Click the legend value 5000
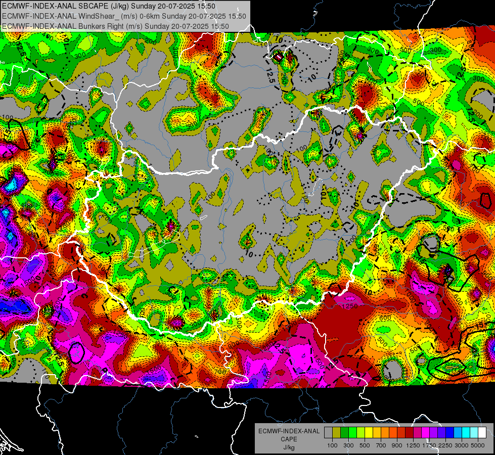Screen dimensions: 495x455 pyautogui.click(x=478, y=445)
